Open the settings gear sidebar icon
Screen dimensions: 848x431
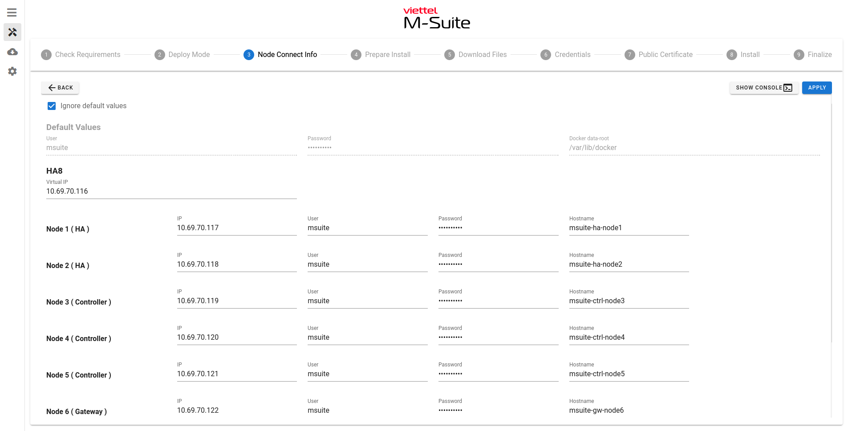tap(12, 71)
